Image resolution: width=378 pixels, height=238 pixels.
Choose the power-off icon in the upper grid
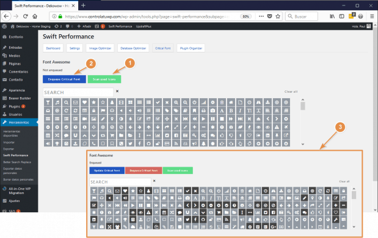pyautogui.click(x=195, y=103)
